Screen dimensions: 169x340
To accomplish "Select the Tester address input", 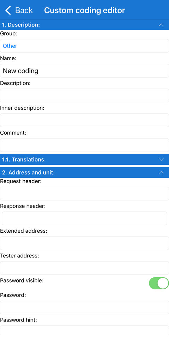I will (84, 268).
